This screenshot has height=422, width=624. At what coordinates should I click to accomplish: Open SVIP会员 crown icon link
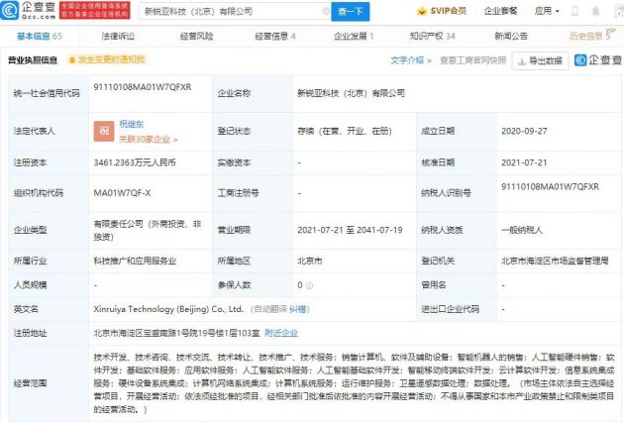point(442,11)
